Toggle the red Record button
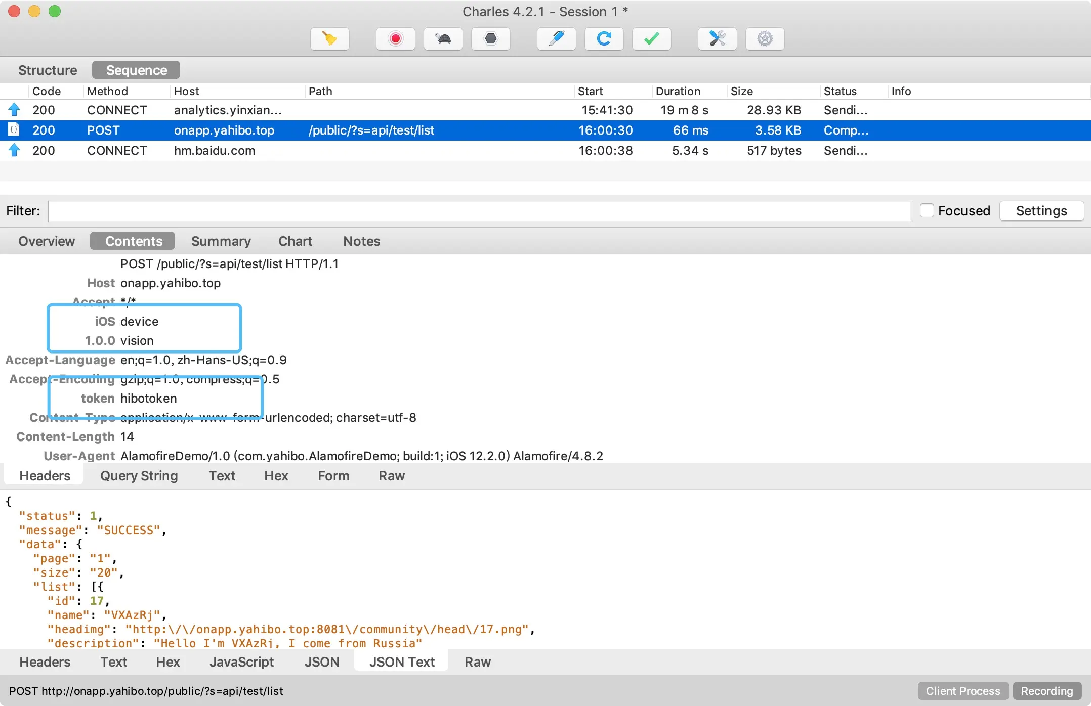Image resolution: width=1091 pixels, height=706 pixels. [x=395, y=39]
